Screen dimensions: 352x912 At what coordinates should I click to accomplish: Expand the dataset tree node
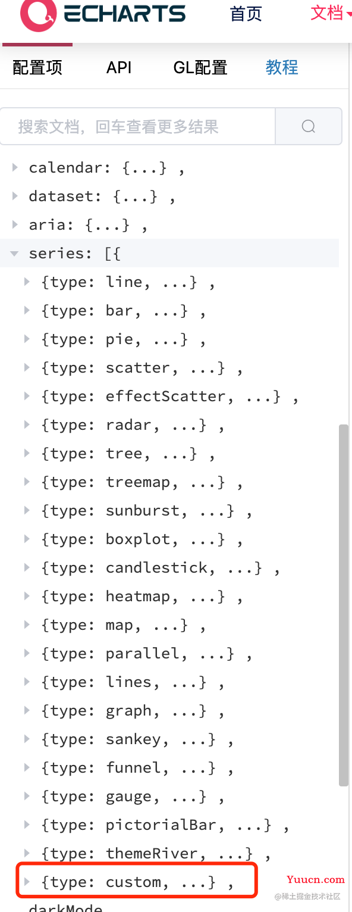[x=15, y=196]
